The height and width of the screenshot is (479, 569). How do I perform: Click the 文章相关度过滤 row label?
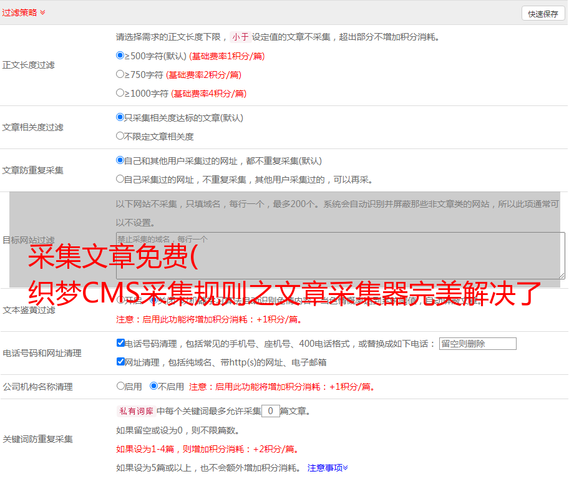click(33, 127)
